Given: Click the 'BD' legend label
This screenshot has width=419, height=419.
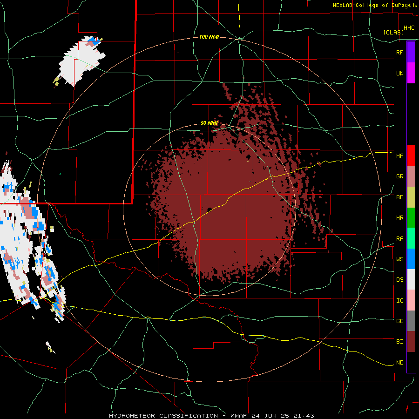Looking at the screenshot, I should pyautogui.click(x=399, y=197).
